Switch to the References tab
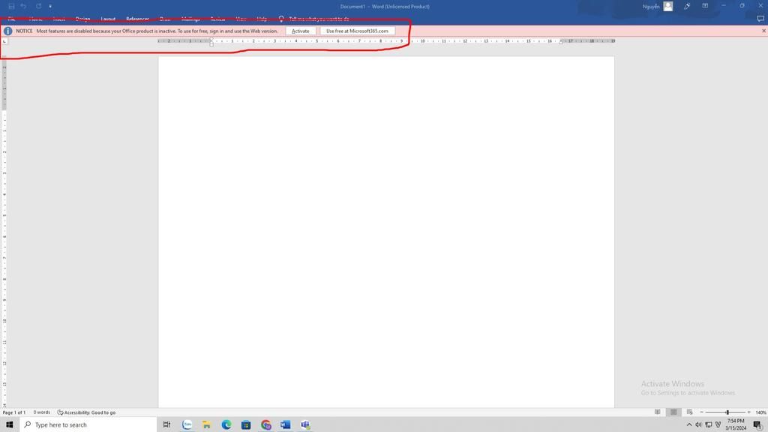768x432 pixels. [137, 19]
